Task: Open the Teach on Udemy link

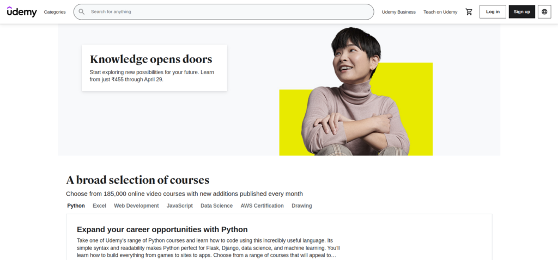Action: 440,12
